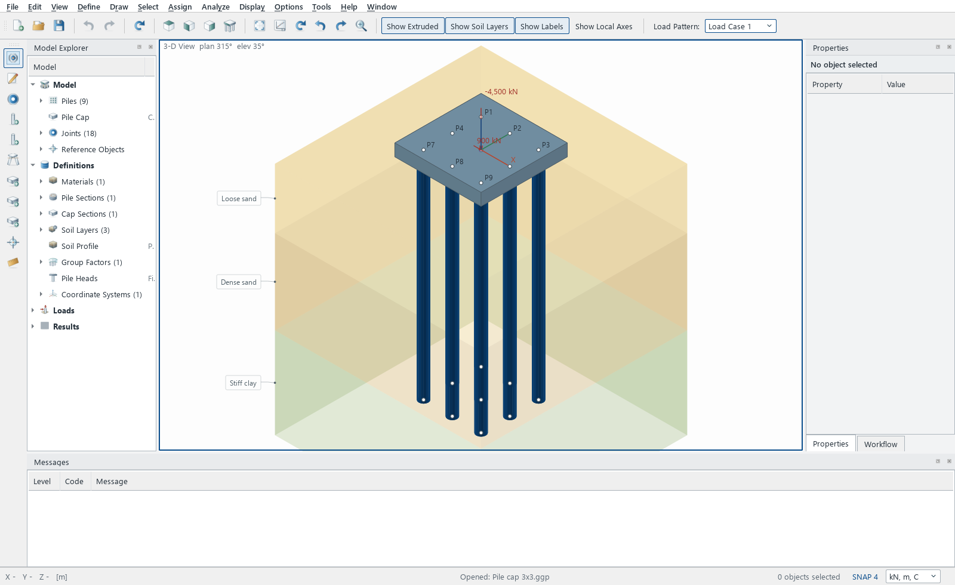This screenshot has height=585, width=955.
Task: Select the ruler measure tool in sidebar
Action: (x=13, y=262)
